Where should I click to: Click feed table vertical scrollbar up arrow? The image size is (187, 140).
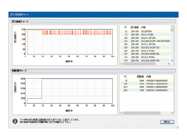172,27
